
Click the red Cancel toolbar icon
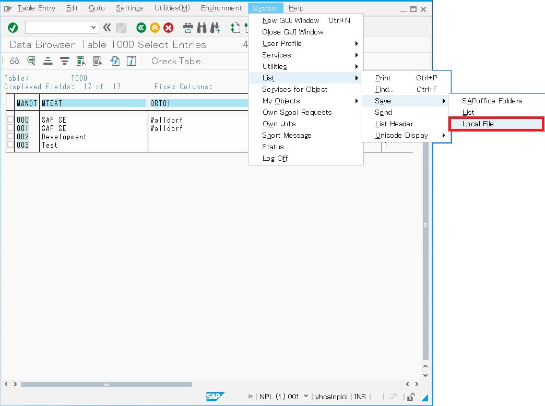[169, 28]
